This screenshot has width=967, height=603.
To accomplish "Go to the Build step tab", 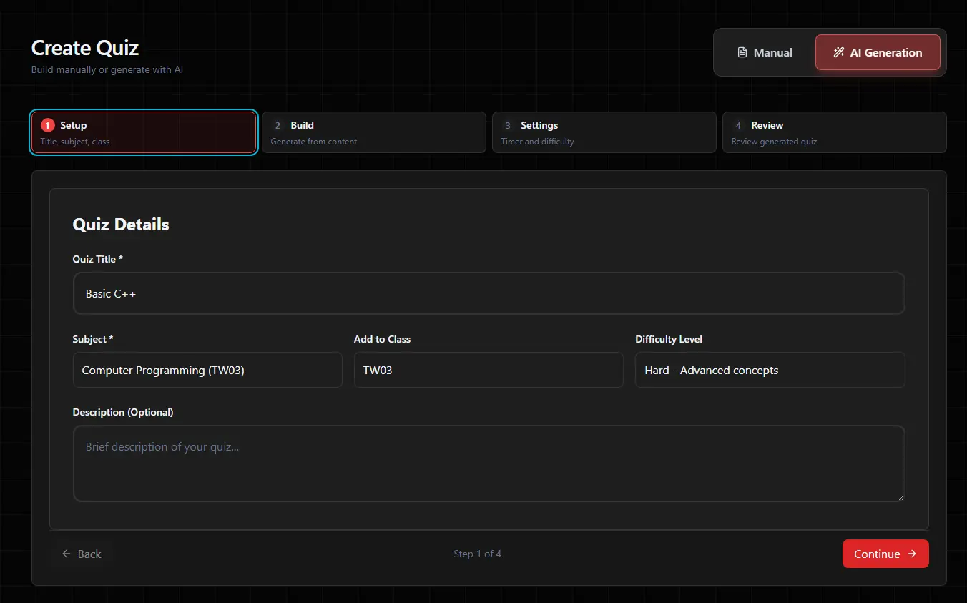I will [373, 132].
